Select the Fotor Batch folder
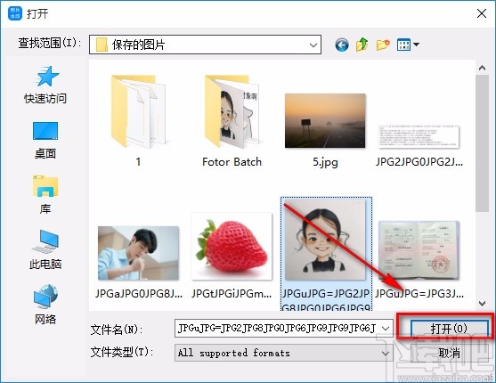496x383 pixels. pyautogui.click(x=232, y=120)
